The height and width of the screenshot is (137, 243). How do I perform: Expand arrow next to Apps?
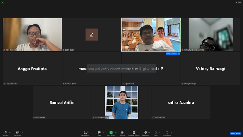click(159, 132)
